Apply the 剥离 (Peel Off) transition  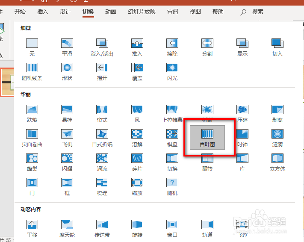(277, 114)
